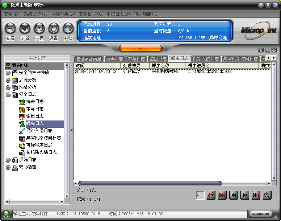Open the 设置 hand settings icon

[54, 28]
